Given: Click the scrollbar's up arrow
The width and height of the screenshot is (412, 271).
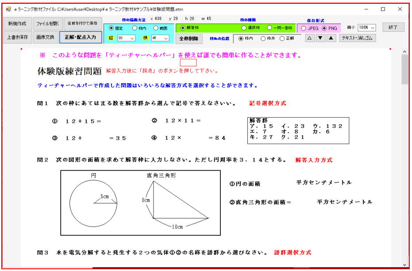Looking at the screenshot, I should [x=405, y=52].
